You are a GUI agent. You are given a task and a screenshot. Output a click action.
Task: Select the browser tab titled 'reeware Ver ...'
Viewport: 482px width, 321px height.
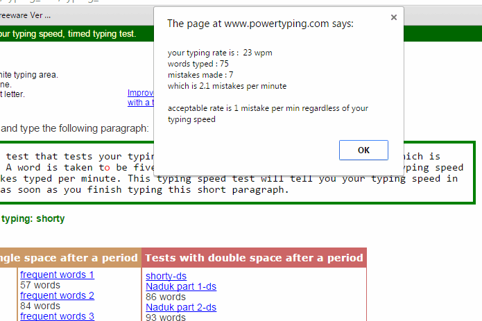coord(25,15)
